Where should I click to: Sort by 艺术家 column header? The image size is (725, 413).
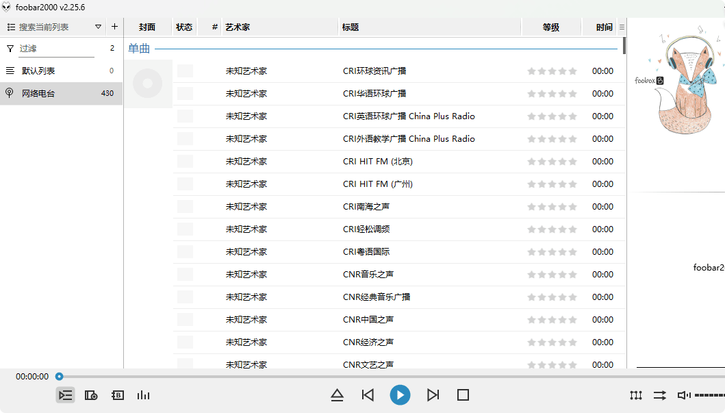[279, 27]
